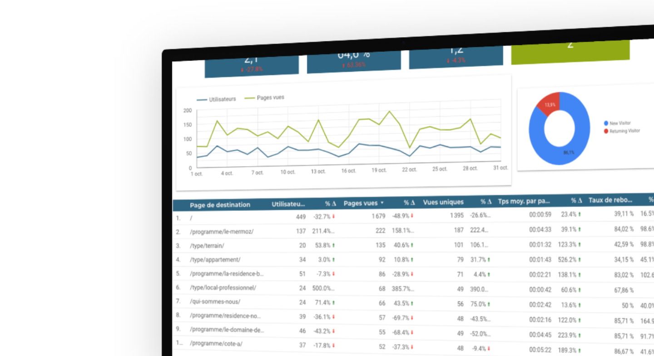This screenshot has height=356, width=654.
Task: Click the red down arrow beside -36.1%
Action: point(334,317)
